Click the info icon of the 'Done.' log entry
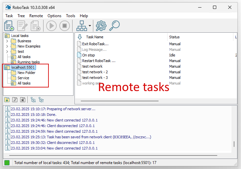 (x=7, y=114)
